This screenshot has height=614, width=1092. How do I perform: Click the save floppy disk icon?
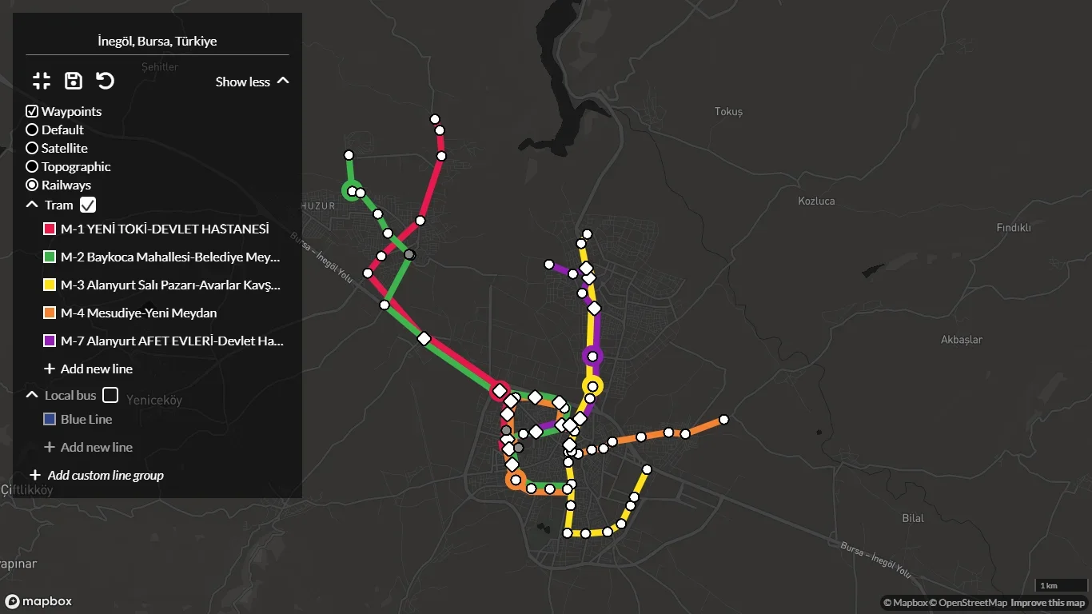[x=74, y=80]
